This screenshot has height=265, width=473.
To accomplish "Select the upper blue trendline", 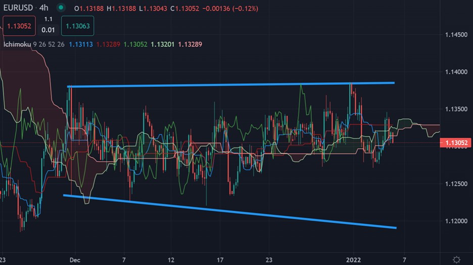I will 231,85.
